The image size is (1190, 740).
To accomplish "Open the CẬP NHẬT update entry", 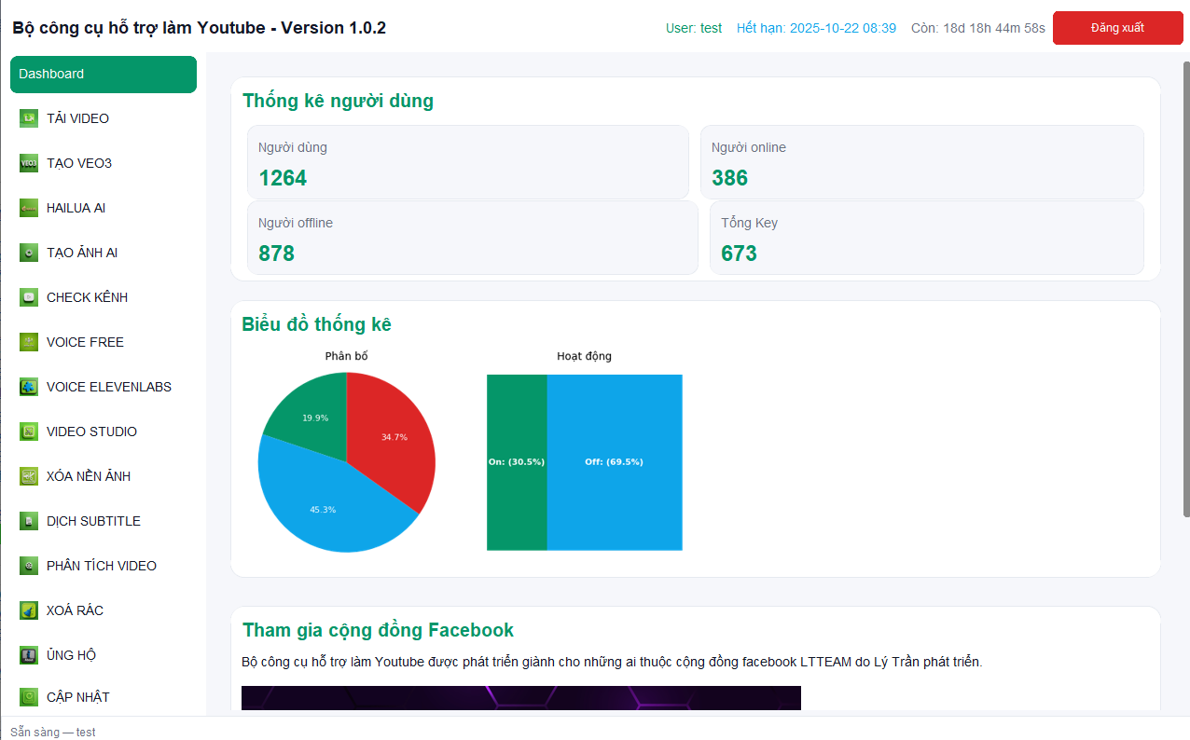I will pos(77,697).
